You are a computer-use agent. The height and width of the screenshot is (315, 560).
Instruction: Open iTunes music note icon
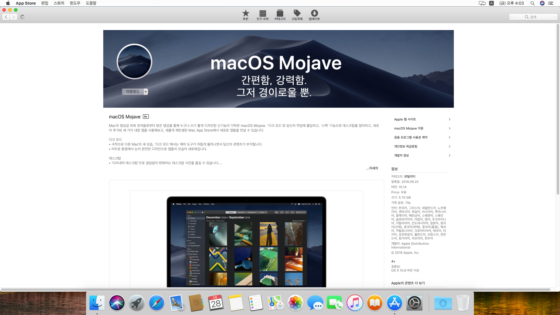click(355, 303)
